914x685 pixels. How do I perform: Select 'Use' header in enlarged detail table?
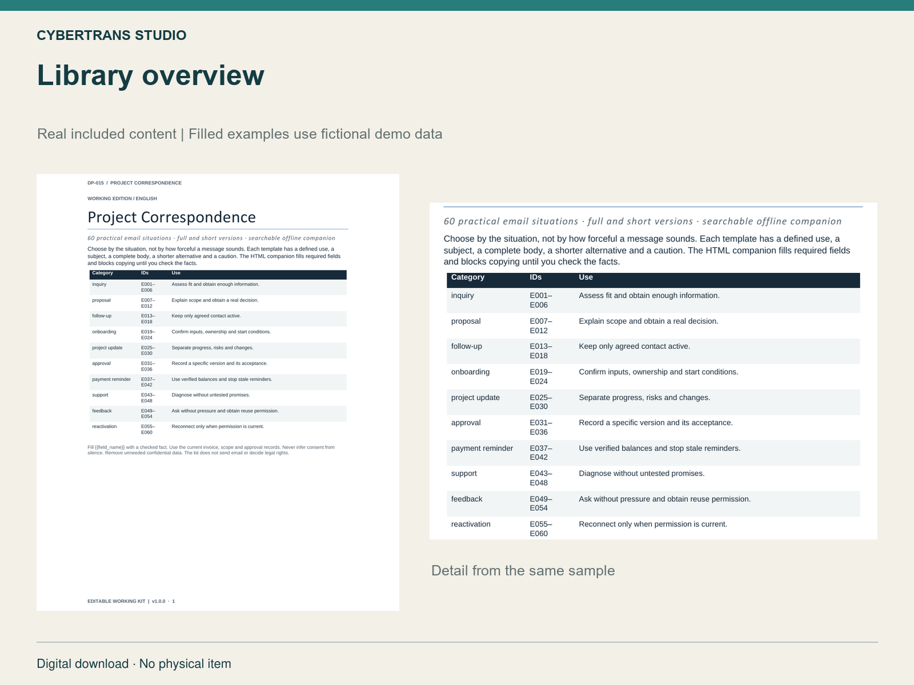pyautogui.click(x=586, y=277)
